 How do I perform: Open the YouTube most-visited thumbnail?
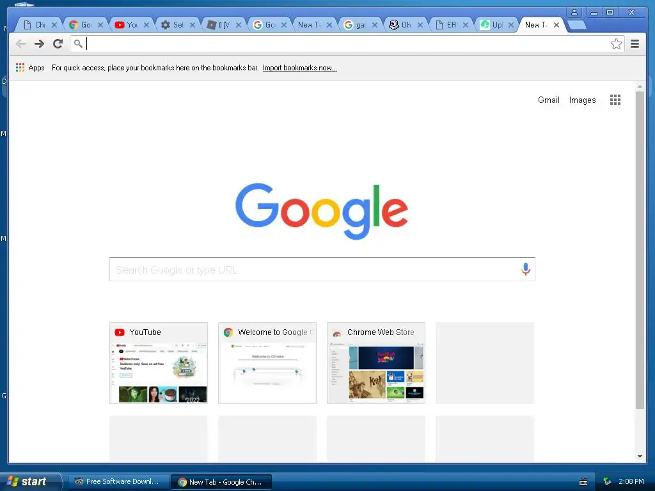pyautogui.click(x=159, y=363)
